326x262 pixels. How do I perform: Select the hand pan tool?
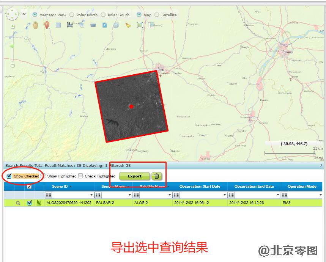tap(35, 25)
